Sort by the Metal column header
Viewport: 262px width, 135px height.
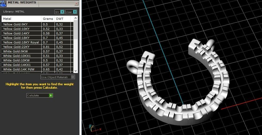click(x=21, y=19)
